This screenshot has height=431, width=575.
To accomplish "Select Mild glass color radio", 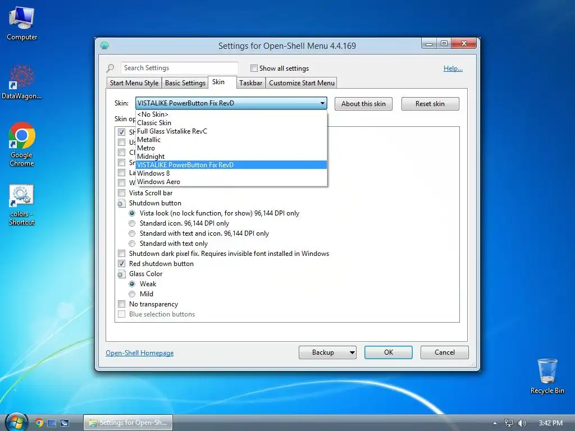I will click(132, 294).
